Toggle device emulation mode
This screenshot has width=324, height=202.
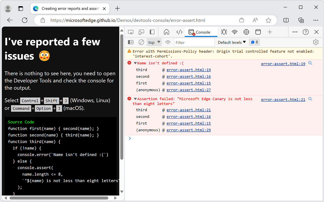(141, 32)
